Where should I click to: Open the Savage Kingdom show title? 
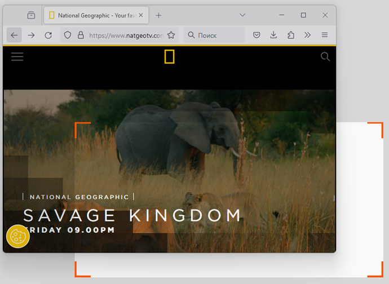pyautogui.click(x=132, y=215)
